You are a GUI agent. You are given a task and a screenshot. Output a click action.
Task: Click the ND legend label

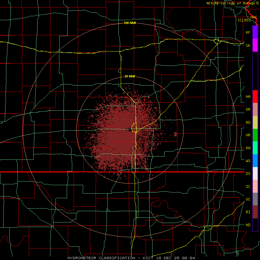[x=248, y=225]
